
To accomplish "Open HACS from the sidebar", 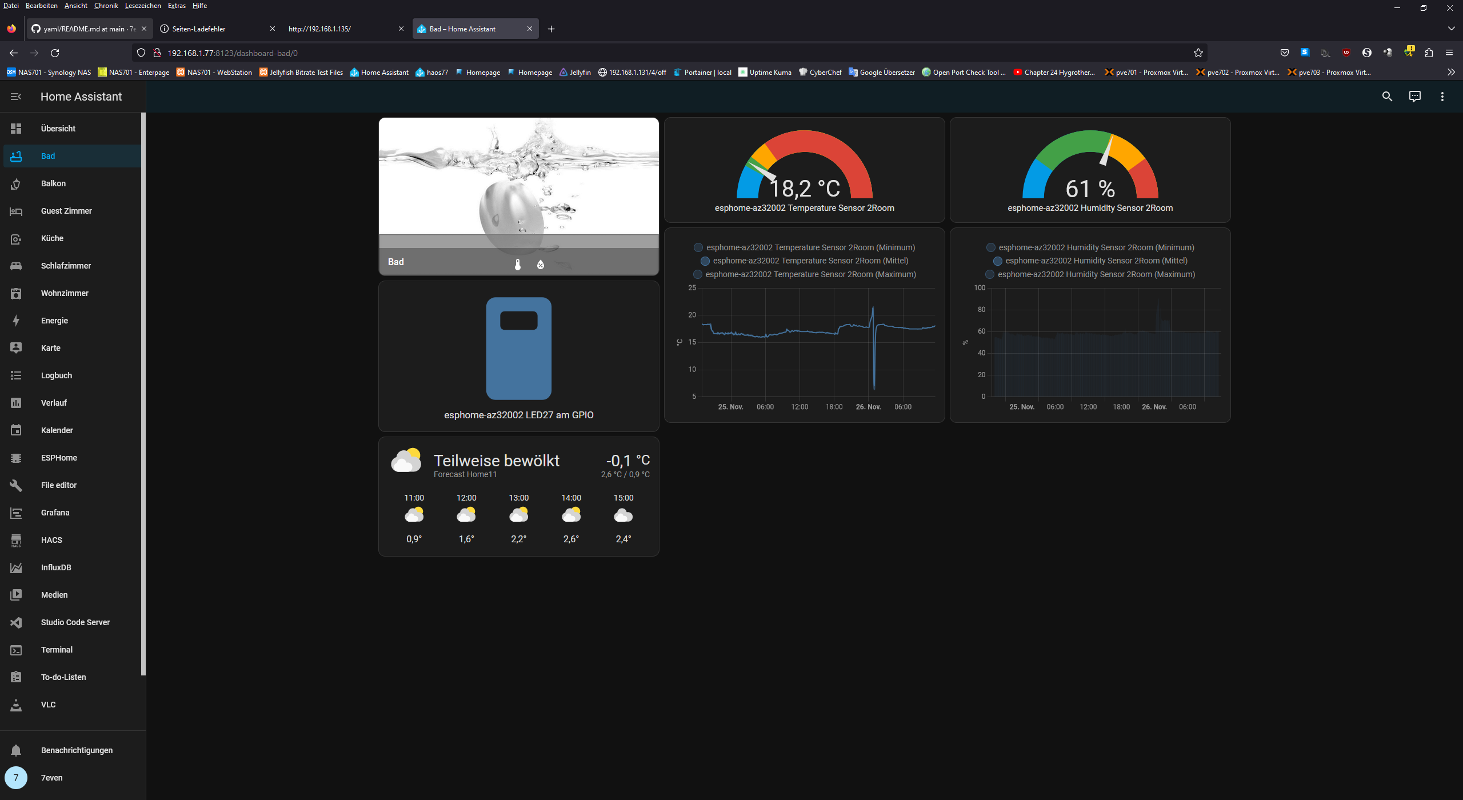I will coord(51,540).
